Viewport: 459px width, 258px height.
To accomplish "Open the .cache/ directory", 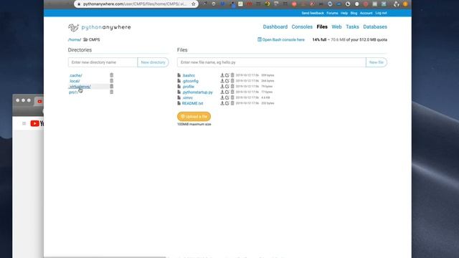I will 75,75.
